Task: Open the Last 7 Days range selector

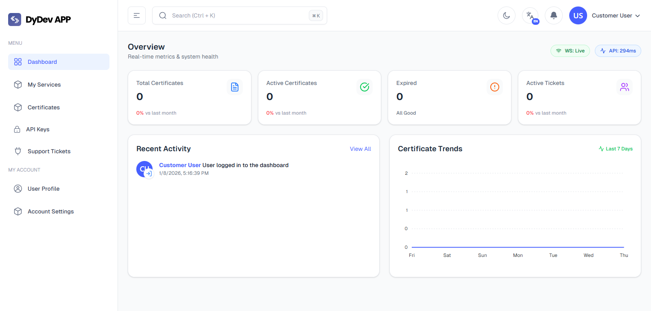Action: 616,149
